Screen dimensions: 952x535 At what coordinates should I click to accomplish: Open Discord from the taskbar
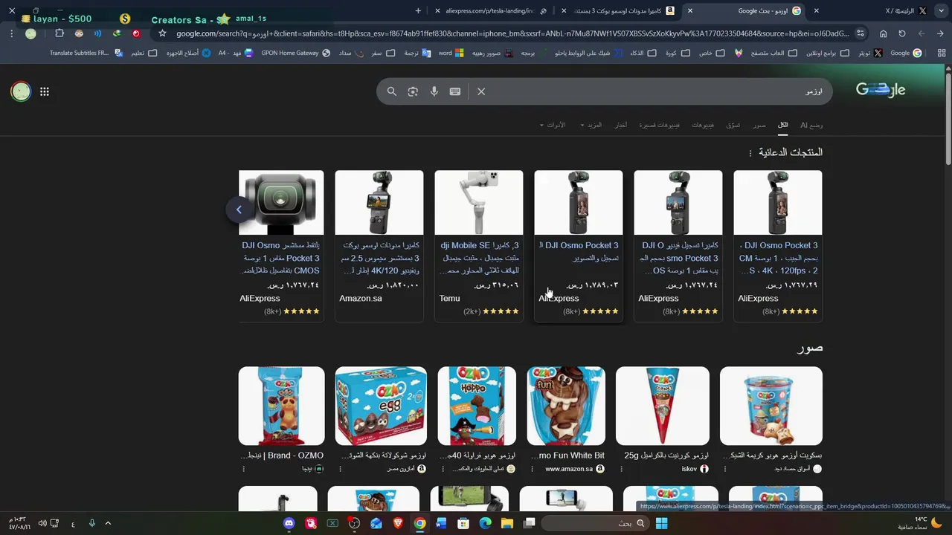289,523
